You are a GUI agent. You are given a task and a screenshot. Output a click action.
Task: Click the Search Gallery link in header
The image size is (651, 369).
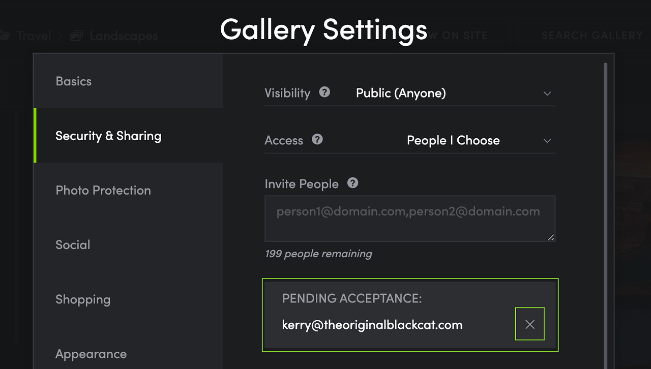pos(591,36)
